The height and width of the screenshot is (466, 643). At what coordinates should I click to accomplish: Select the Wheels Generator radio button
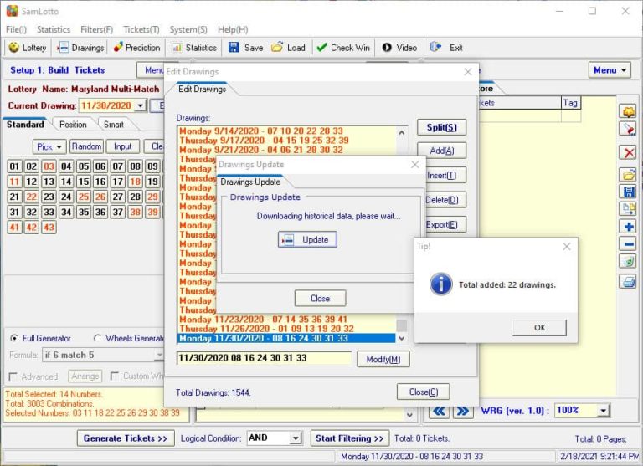click(x=98, y=339)
